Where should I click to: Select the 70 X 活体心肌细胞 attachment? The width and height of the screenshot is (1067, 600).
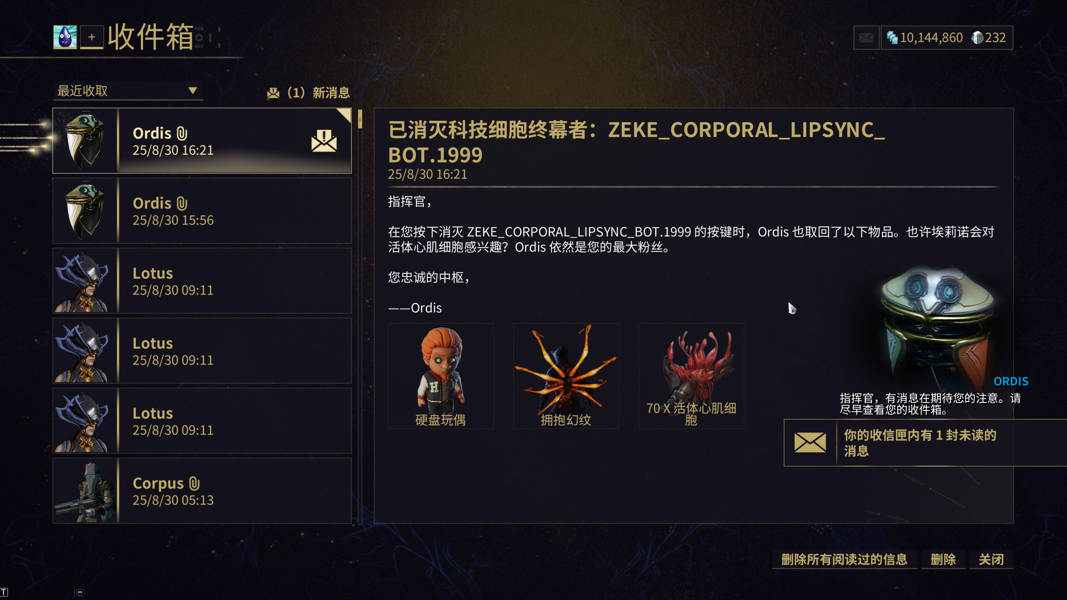(x=691, y=376)
